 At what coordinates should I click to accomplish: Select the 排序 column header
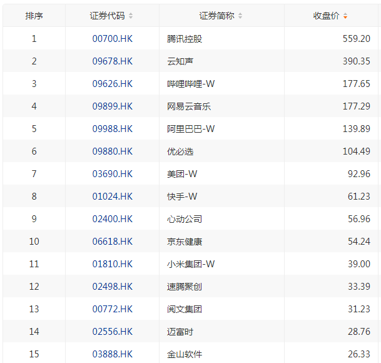point(34,16)
